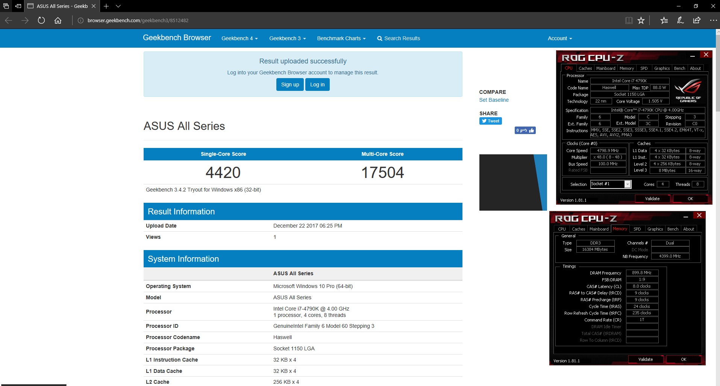The width and height of the screenshot is (720, 386).
Task: Open reading view book icon
Action: [x=629, y=20]
